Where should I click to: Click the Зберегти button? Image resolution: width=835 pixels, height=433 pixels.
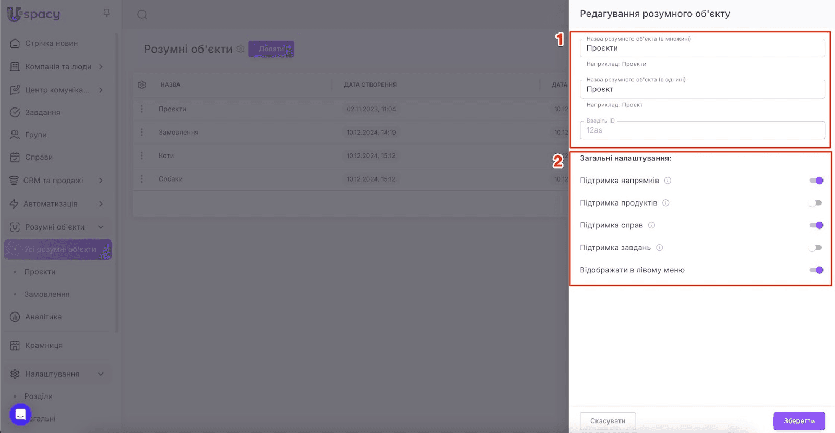point(798,421)
